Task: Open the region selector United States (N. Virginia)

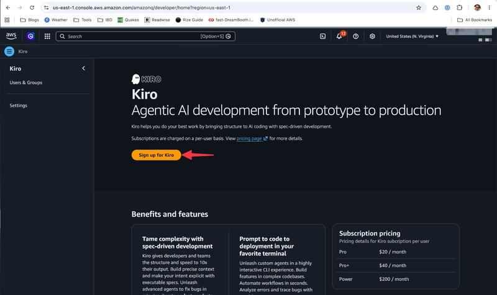Action: 412,37
